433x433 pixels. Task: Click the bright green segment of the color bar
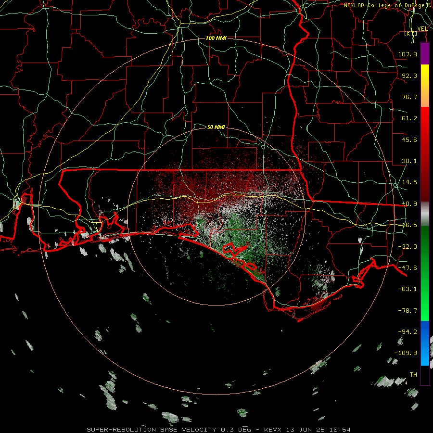click(425, 273)
